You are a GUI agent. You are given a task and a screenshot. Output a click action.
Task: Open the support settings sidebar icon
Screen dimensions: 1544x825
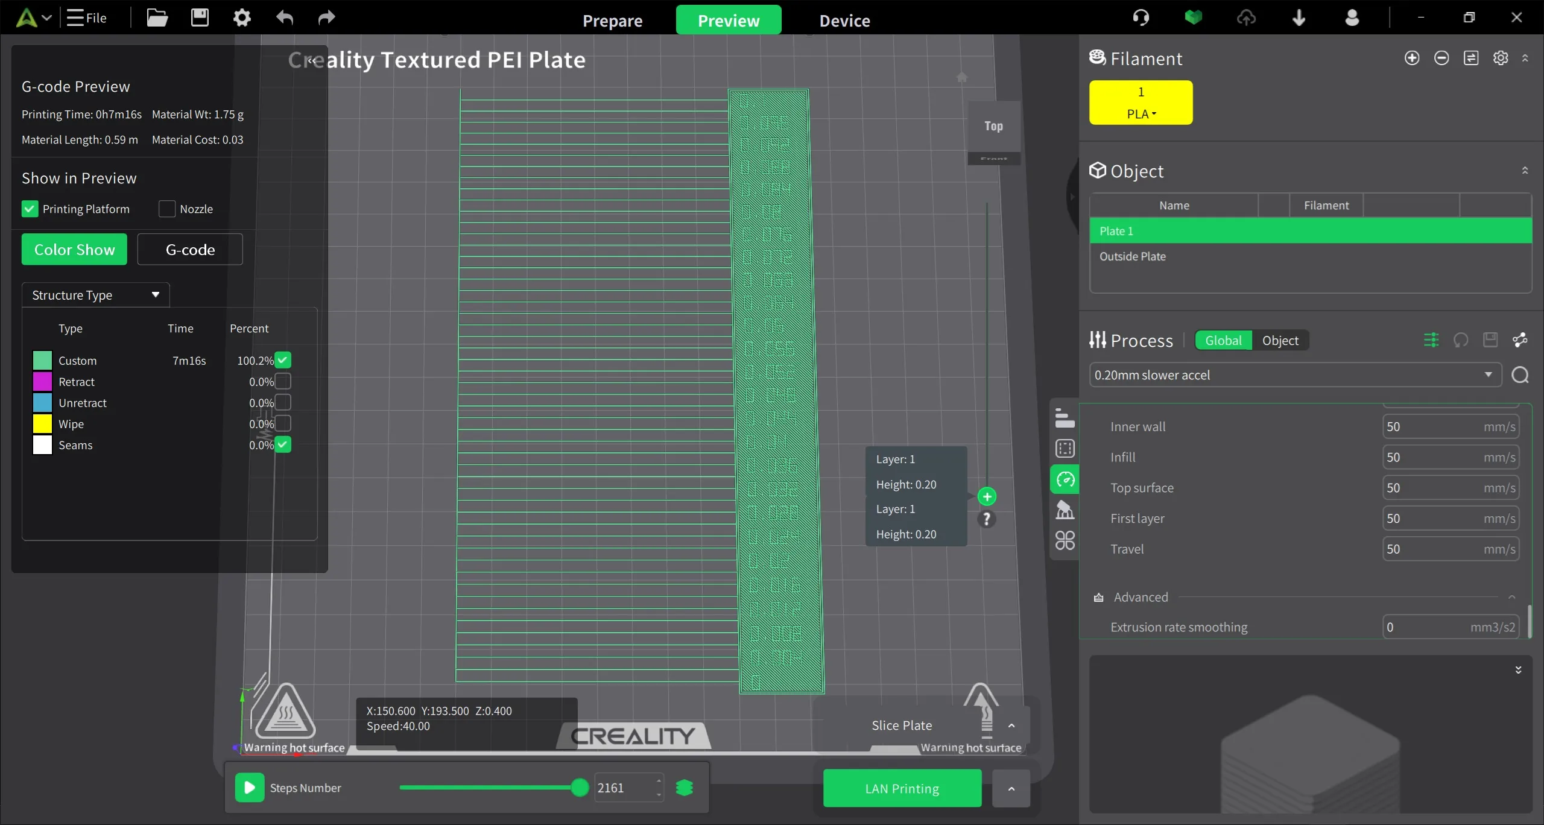(x=1065, y=510)
